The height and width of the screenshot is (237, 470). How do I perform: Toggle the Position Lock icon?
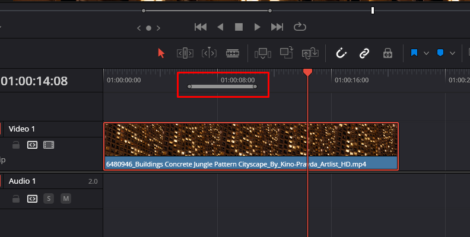(388, 53)
